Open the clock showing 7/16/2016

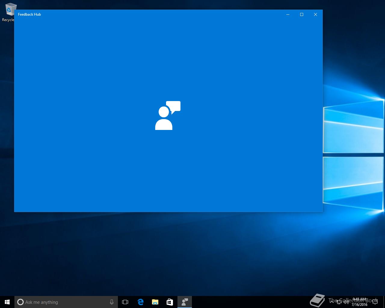coord(359,302)
